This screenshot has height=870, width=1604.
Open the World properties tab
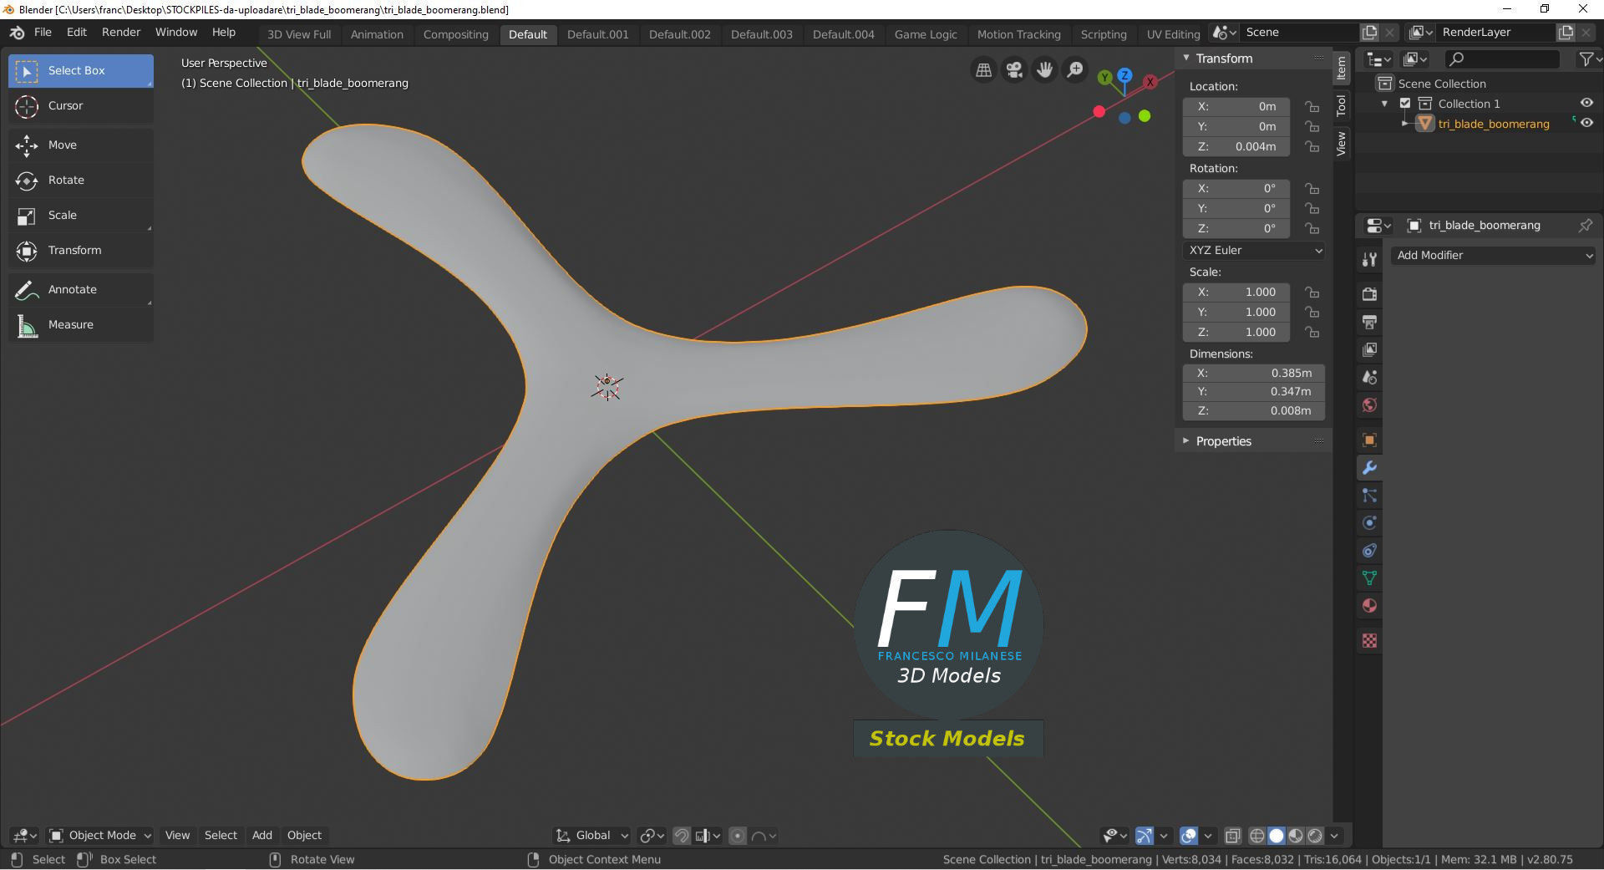tap(1369, 405)
